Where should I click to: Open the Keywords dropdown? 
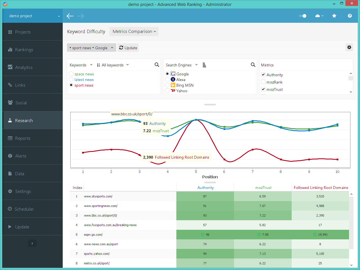[x=81, y=65]
